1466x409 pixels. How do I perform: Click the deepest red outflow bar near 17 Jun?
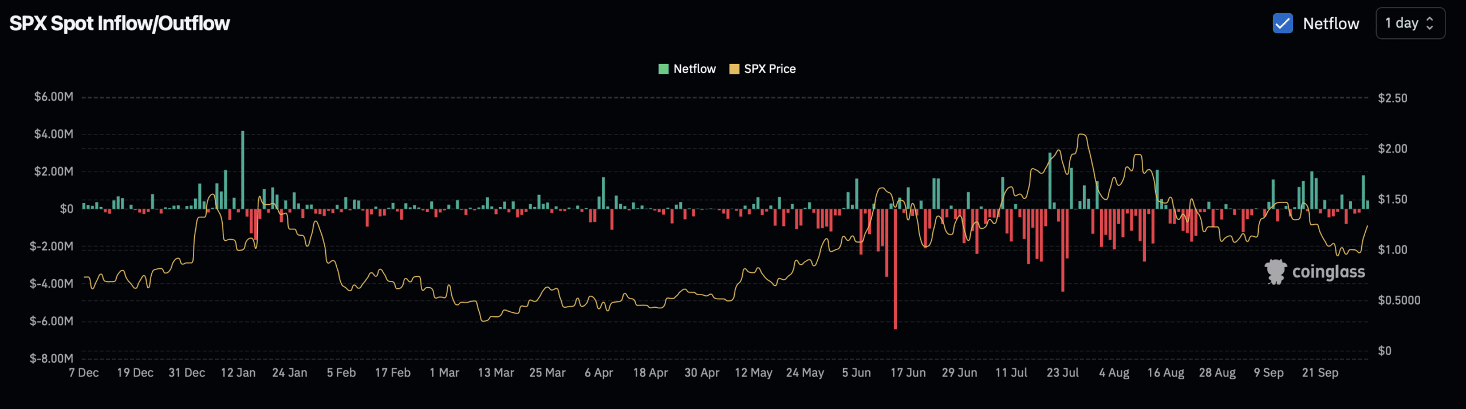click(895, 269)
